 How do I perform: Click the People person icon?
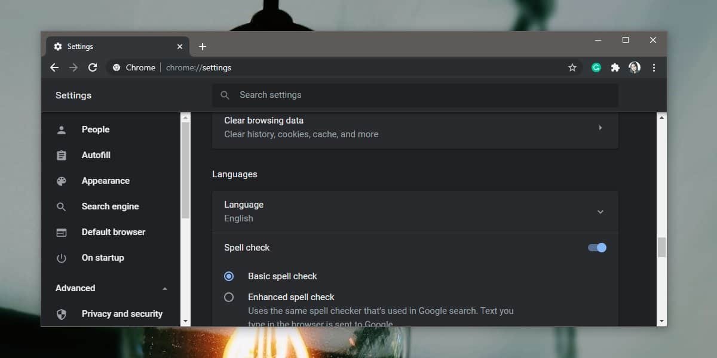pos(62,129)
